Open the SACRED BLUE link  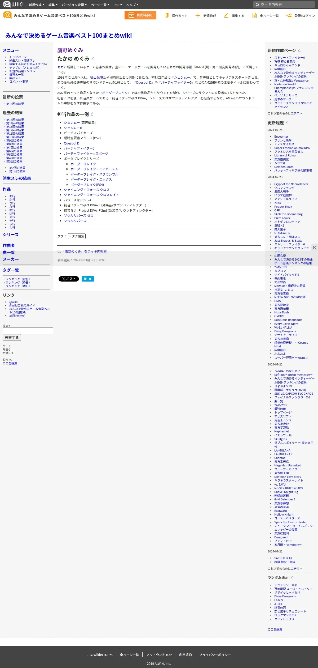[x=284, y=558]
